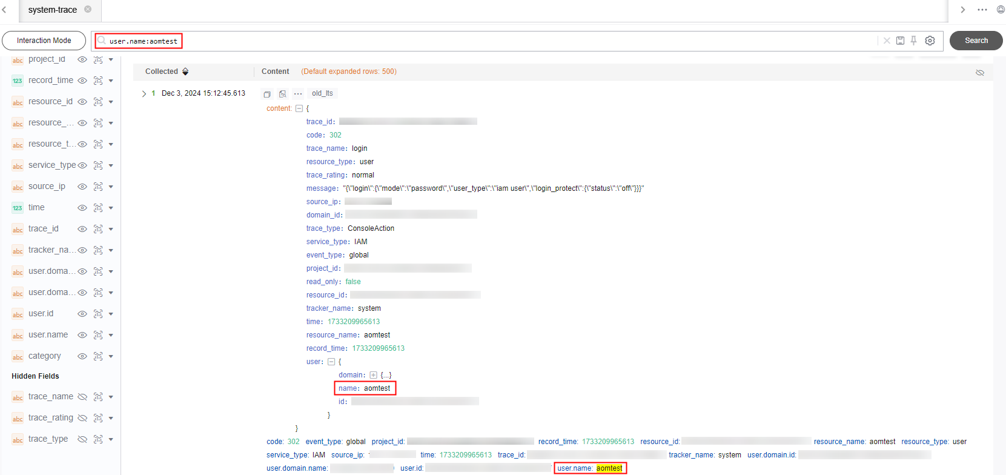Open quick analysis icon for record_time
The height and width of the screenshot is (475, 1006).
tap(98, 81)
